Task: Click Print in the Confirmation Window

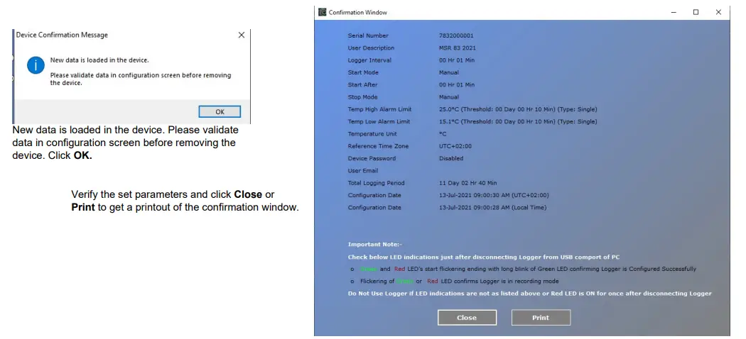Action: coord(541,318)
